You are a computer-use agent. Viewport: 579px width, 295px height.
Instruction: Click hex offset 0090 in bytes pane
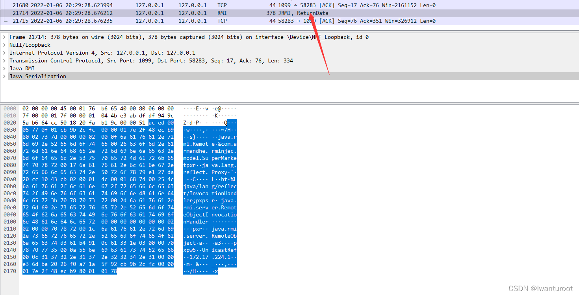pos(10,172)
